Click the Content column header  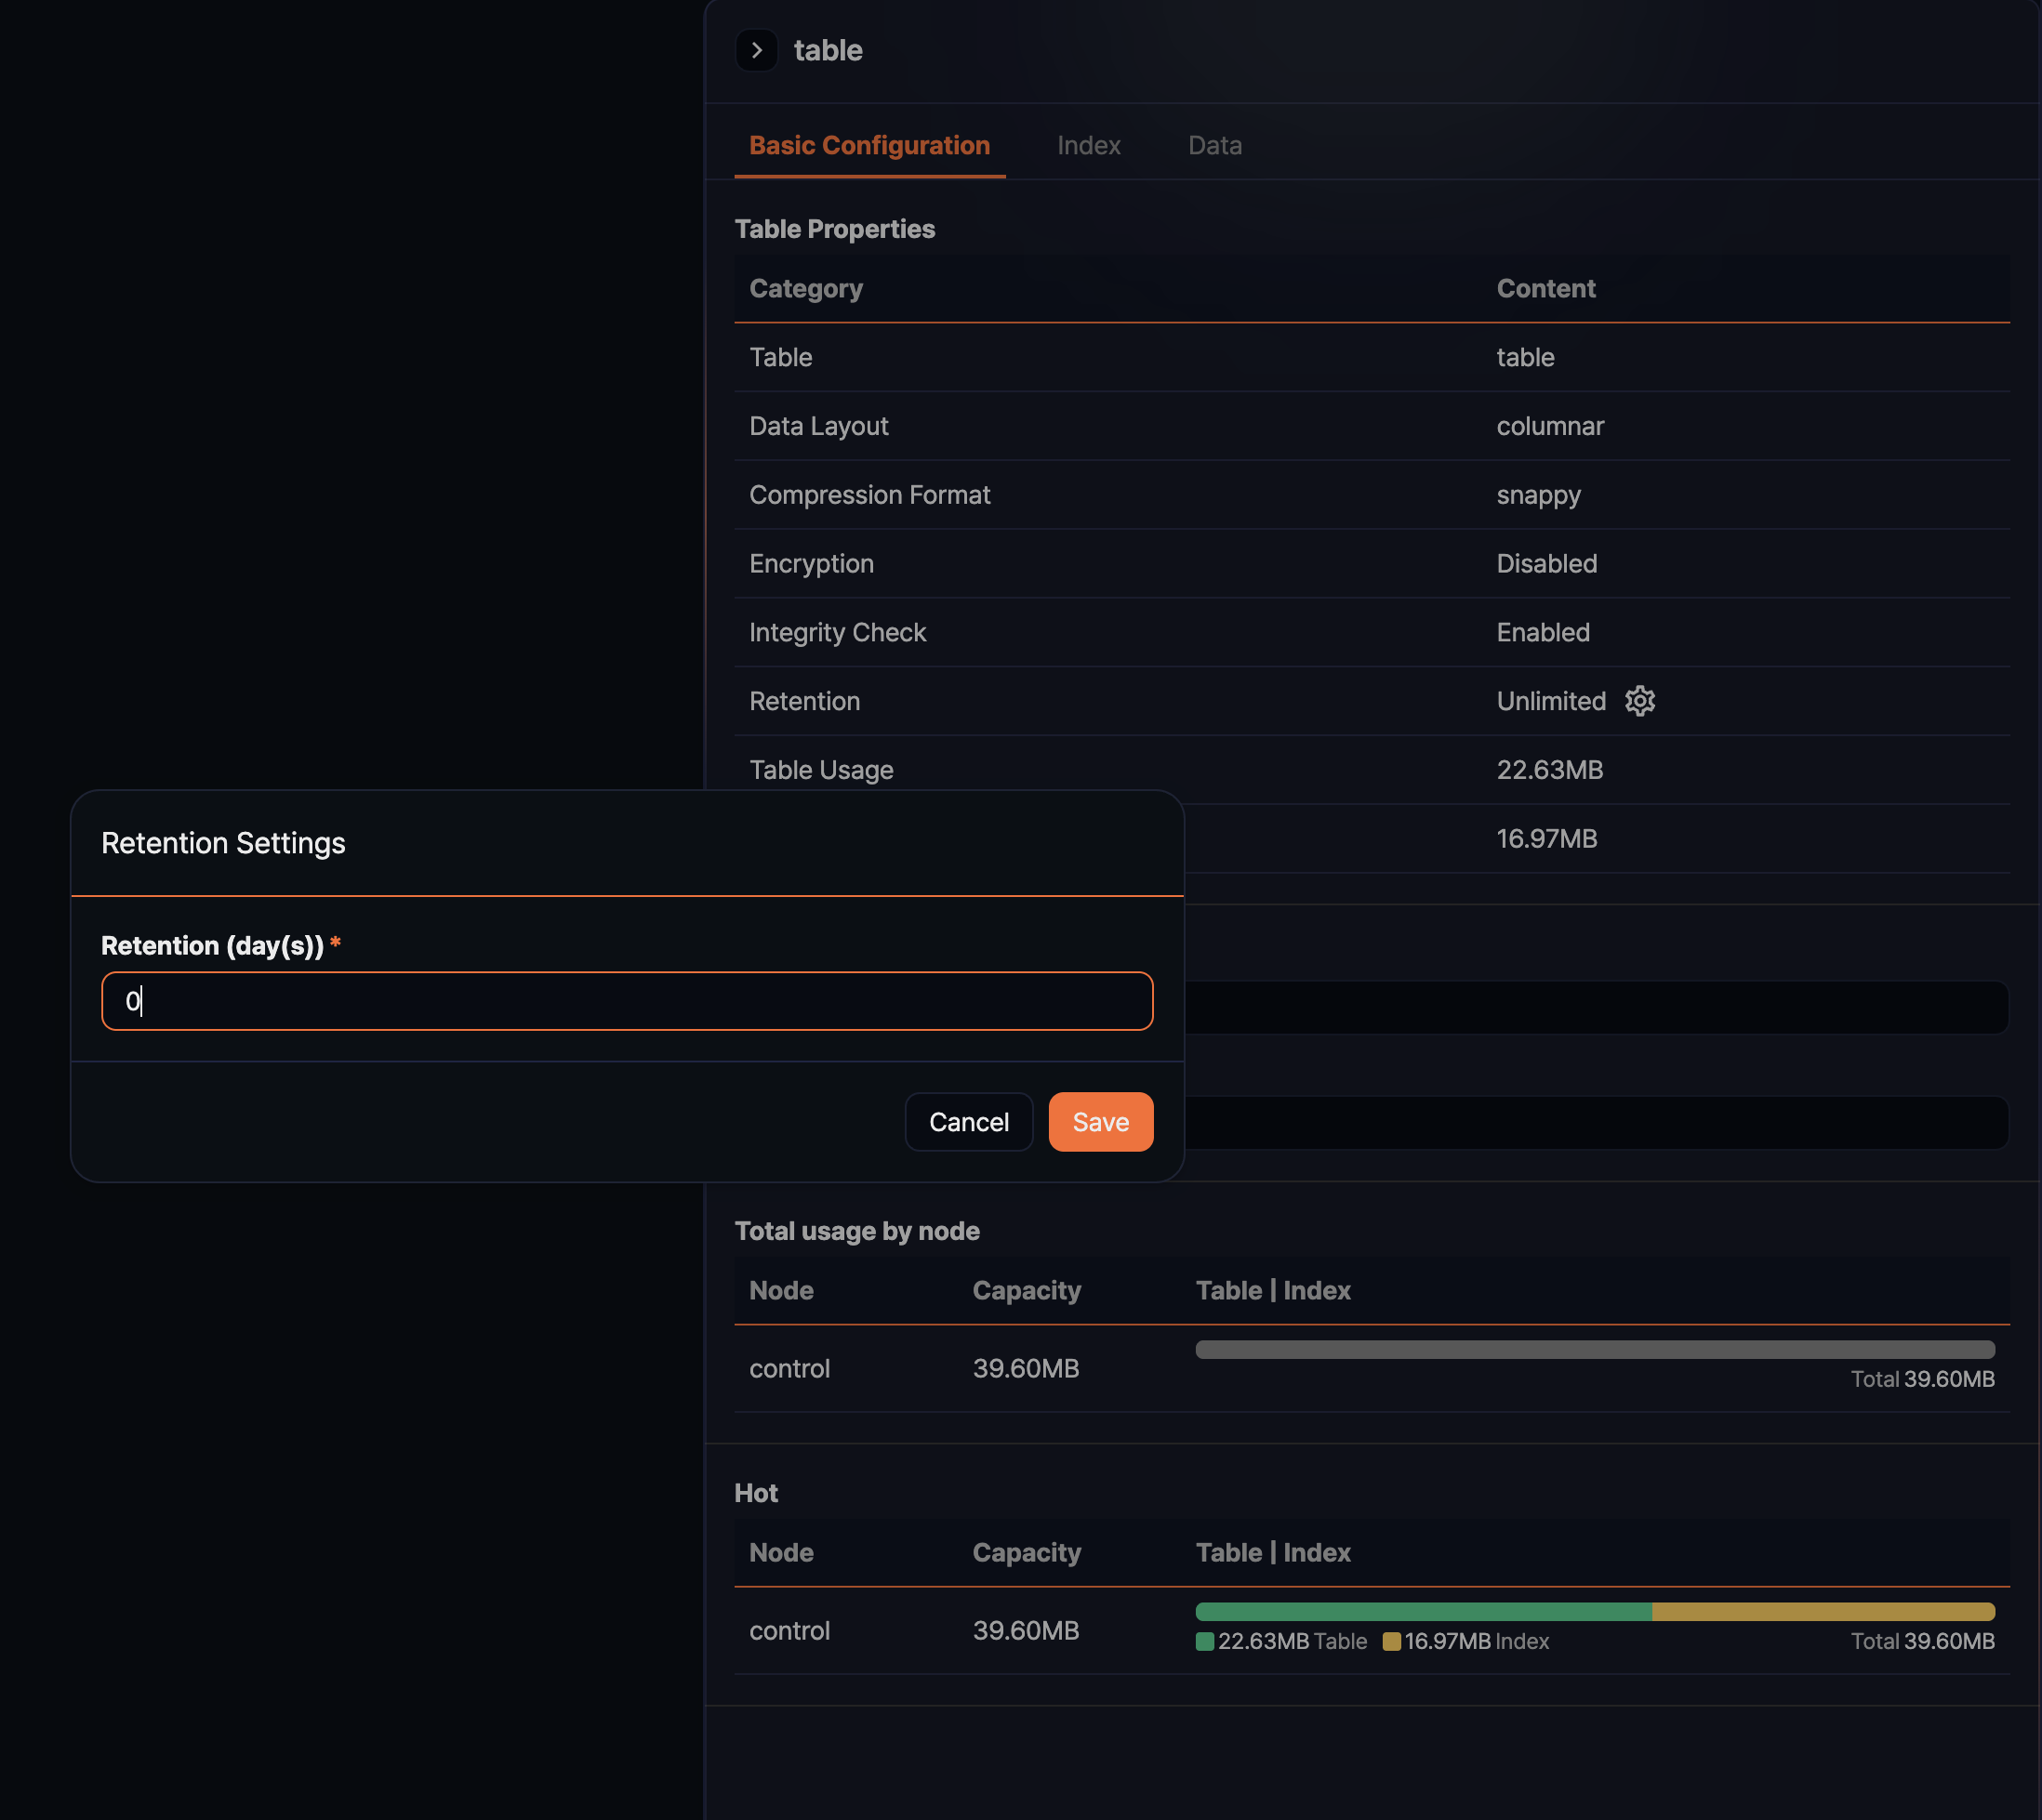1545,289
